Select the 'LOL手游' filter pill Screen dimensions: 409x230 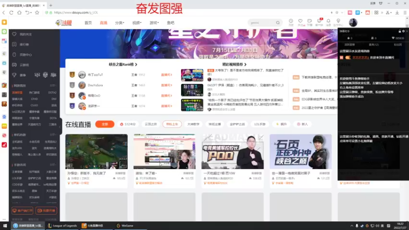click(x=260, y=124)
